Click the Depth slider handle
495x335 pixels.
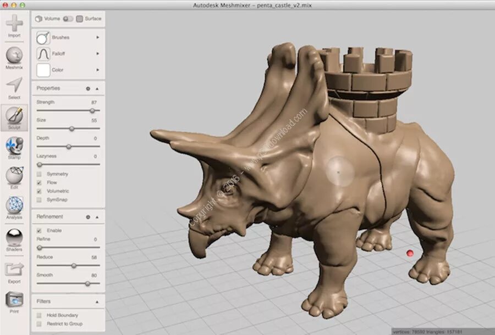69,147
